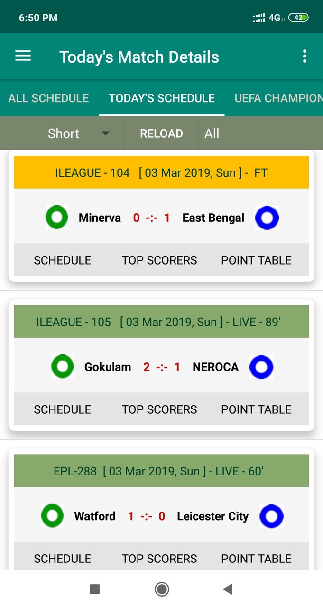Open Point Table for Watford match
Screen dimensions: 323x608
pyautogui.click(x=256, y=559)
